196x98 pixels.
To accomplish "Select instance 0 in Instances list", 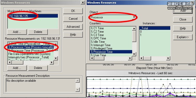I will (155, 32).
